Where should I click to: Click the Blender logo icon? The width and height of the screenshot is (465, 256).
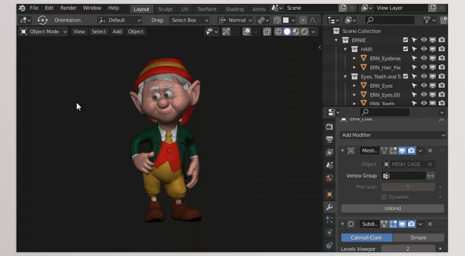click(22, 8)
